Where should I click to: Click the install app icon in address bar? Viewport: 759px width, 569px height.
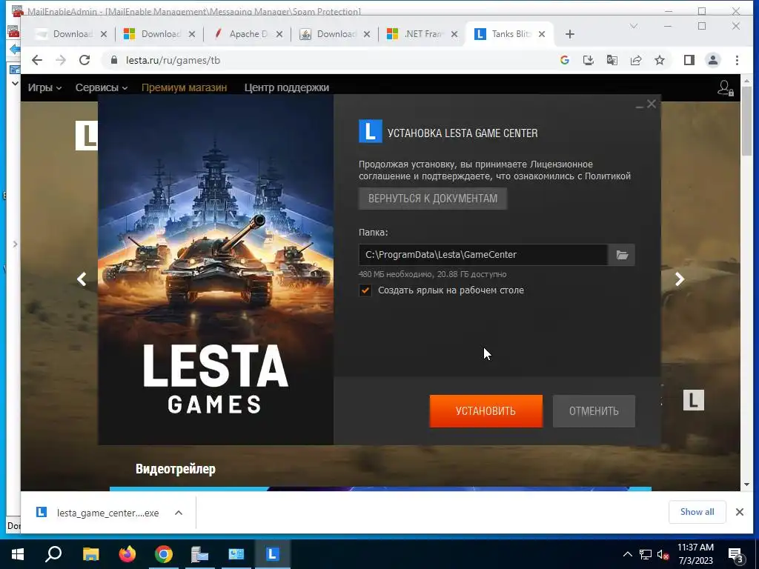click(588, 60)
